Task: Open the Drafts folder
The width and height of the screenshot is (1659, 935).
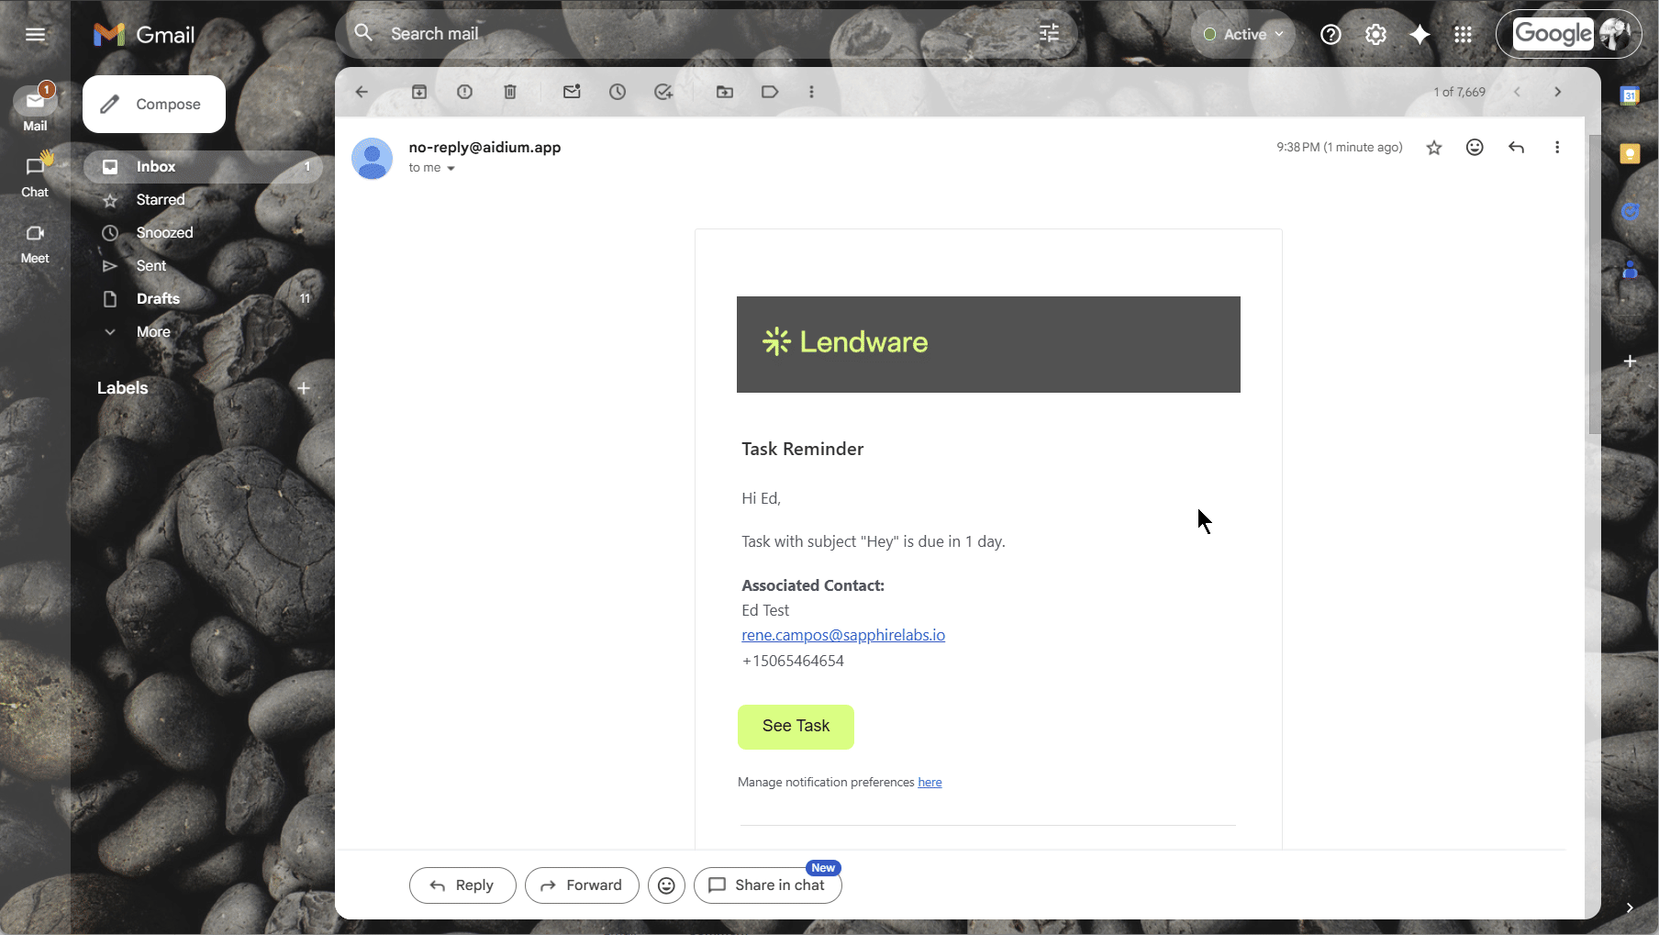Action: click(156, 298)
